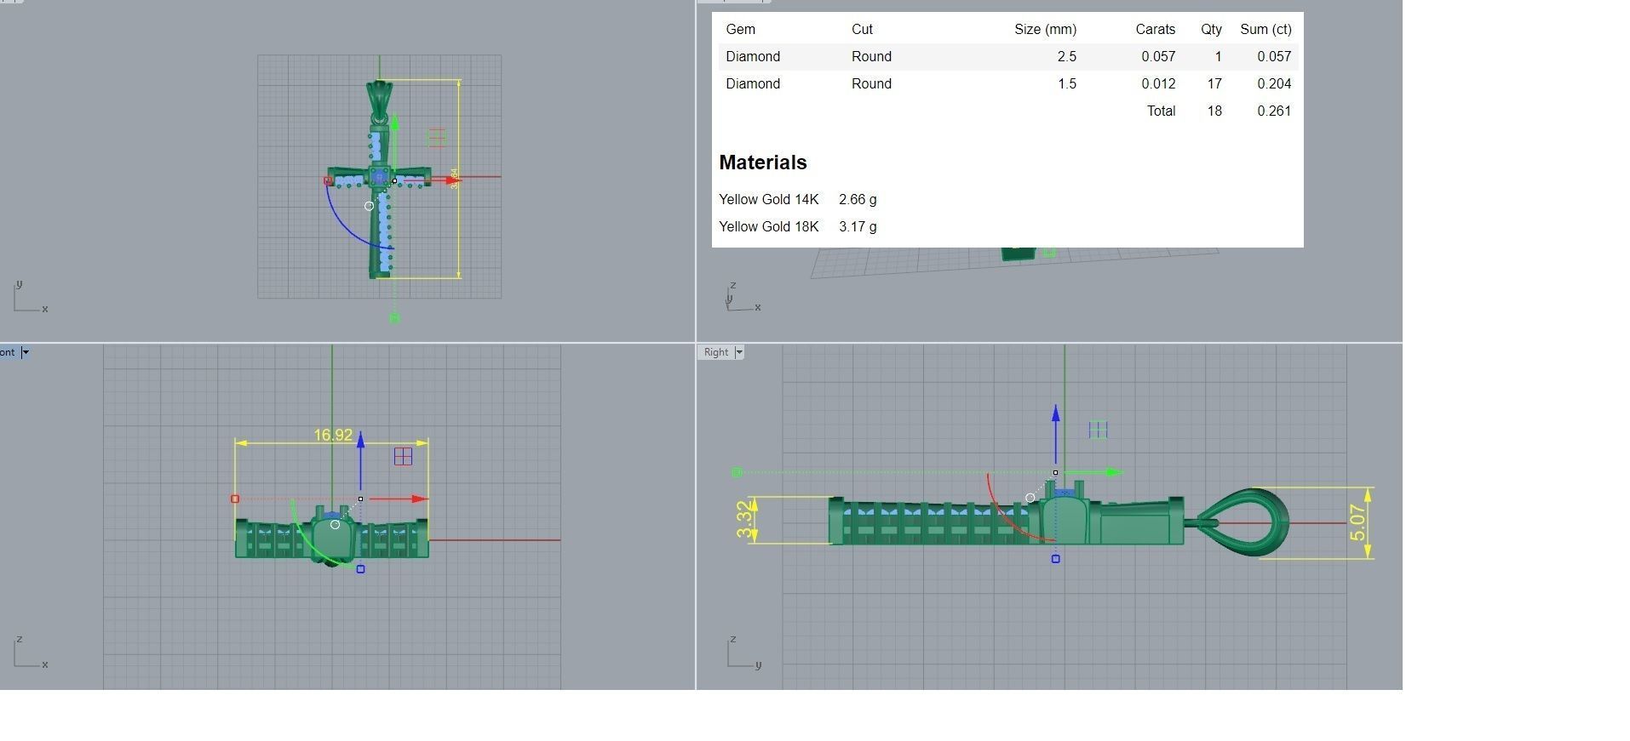The height and width of the screenshot is (741, 1630).
Task: Click the 1.5 size value
Action: [1067, 83]
